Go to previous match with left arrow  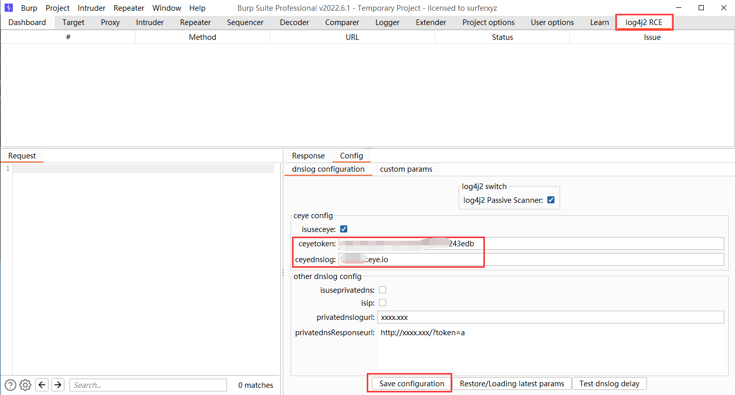[x=42, y=385]
